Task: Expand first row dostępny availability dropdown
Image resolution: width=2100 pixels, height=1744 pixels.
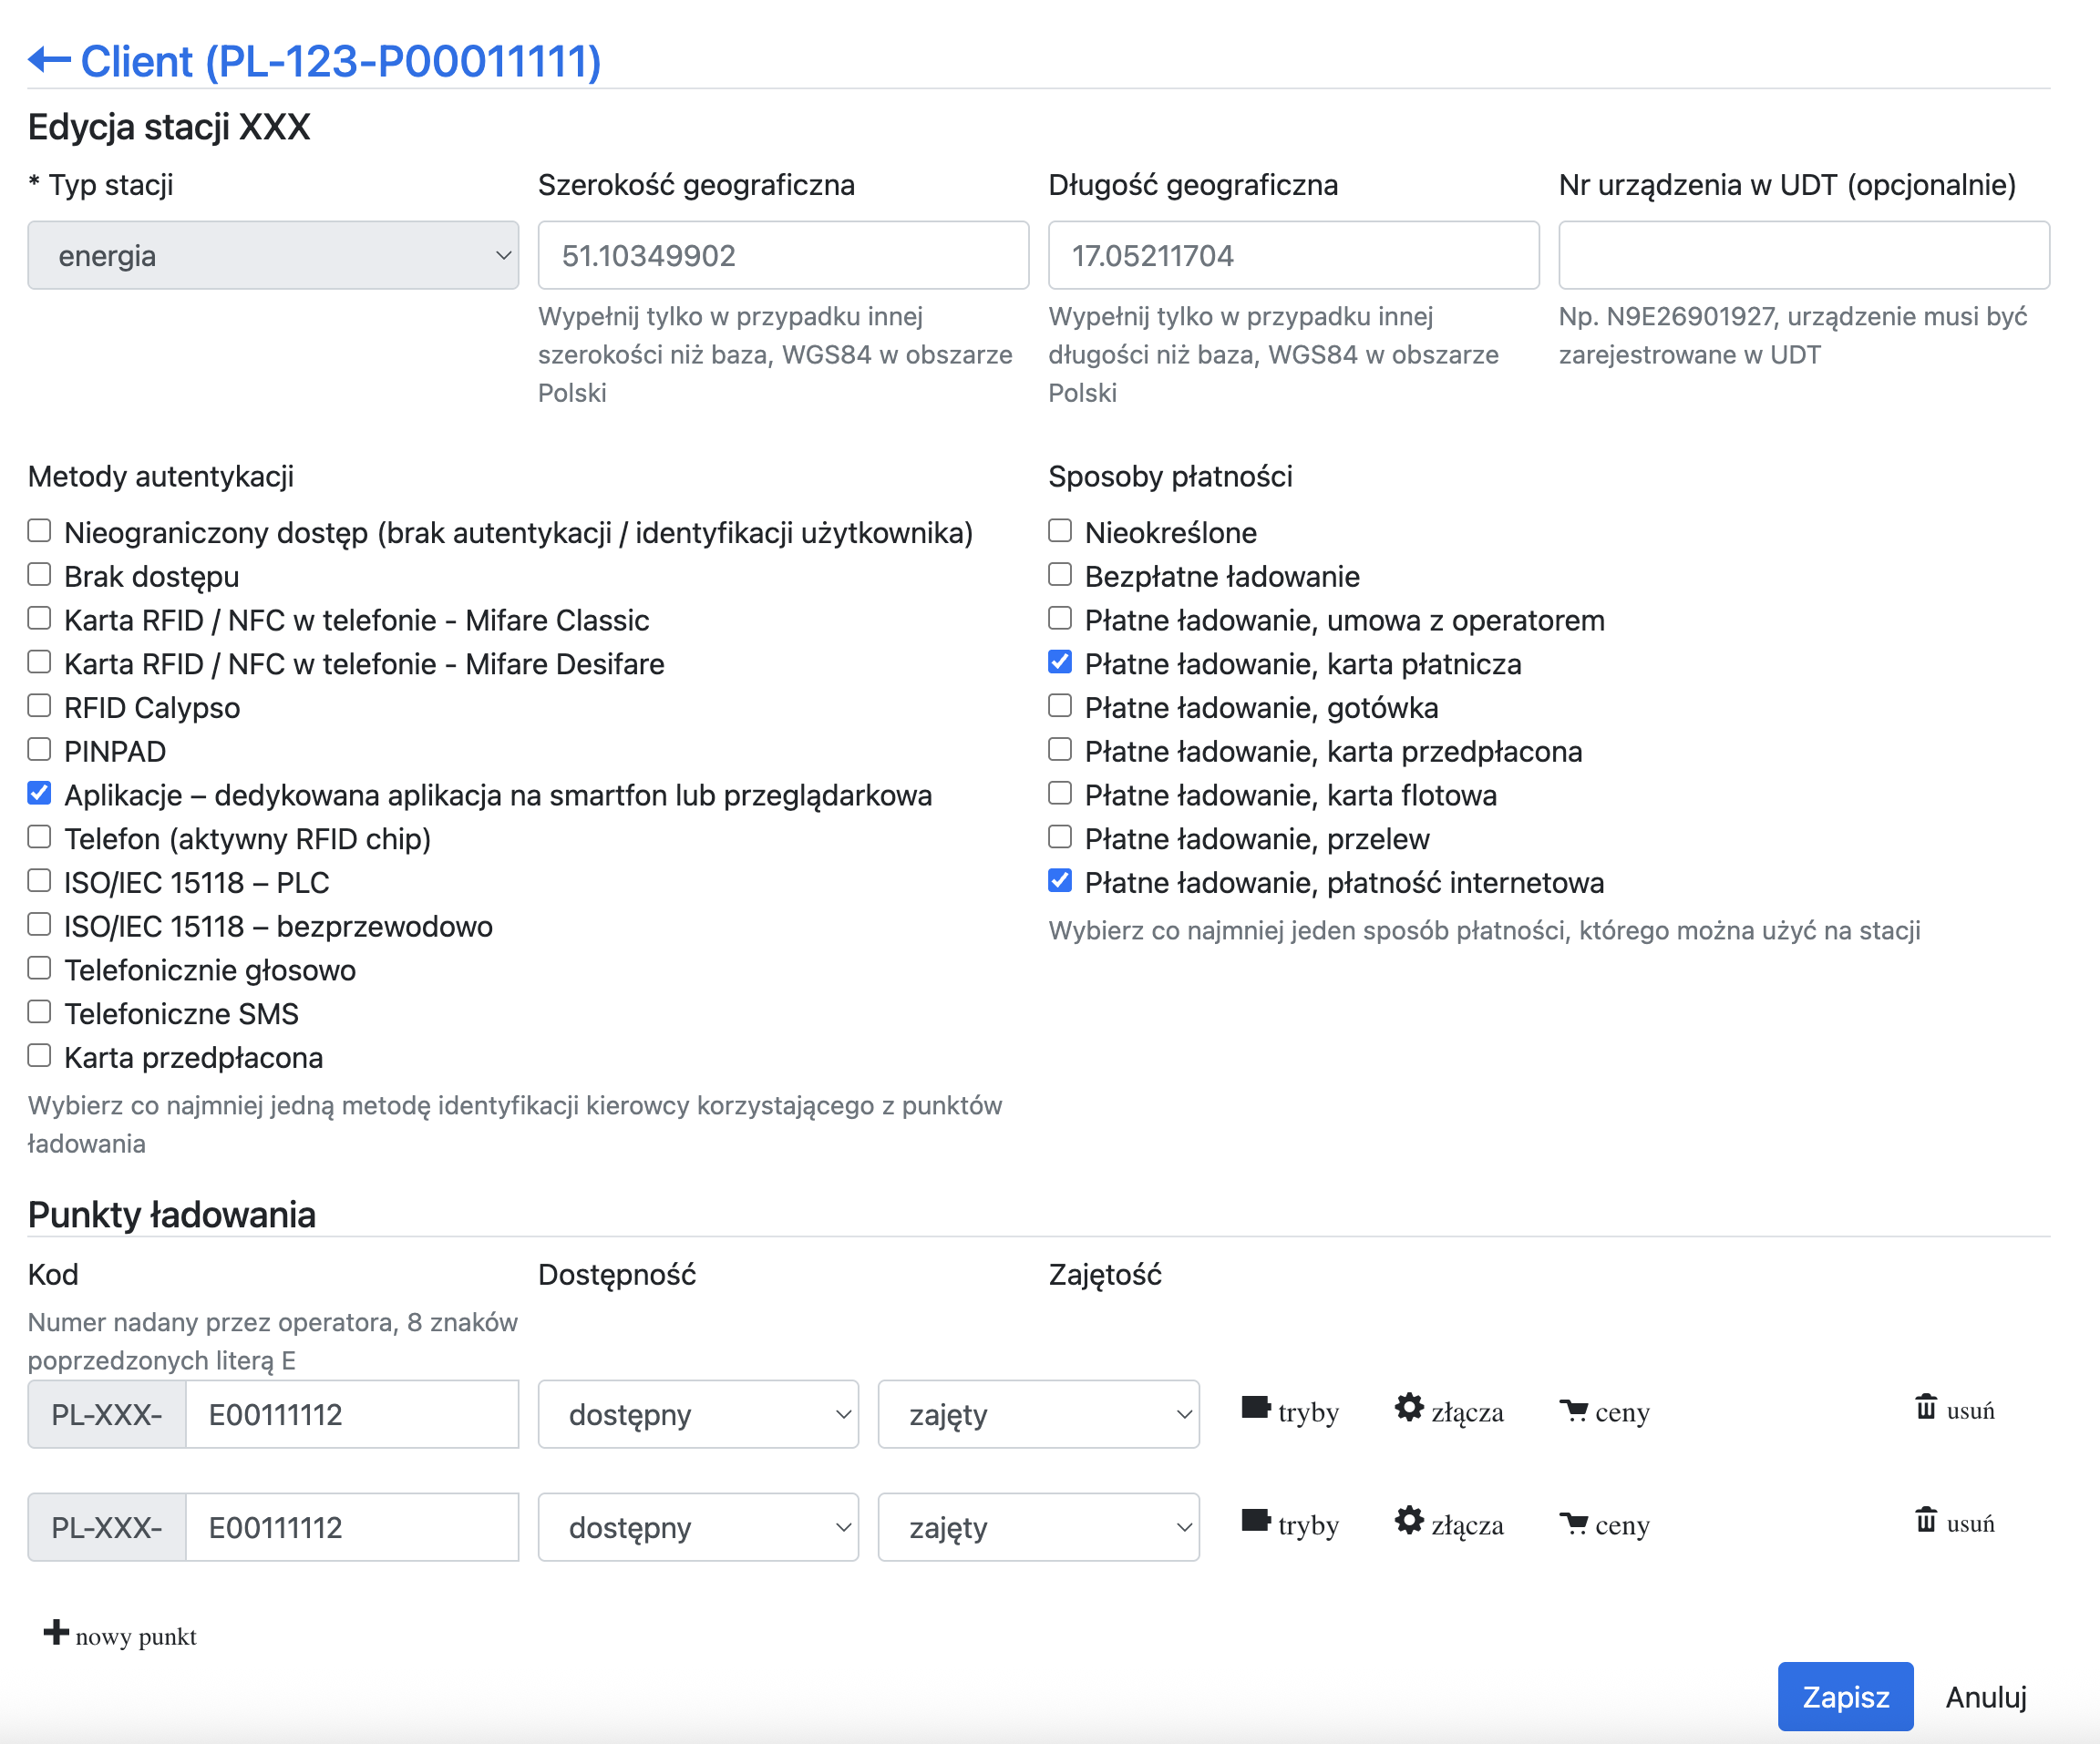Action: [x=698, y=1414]
